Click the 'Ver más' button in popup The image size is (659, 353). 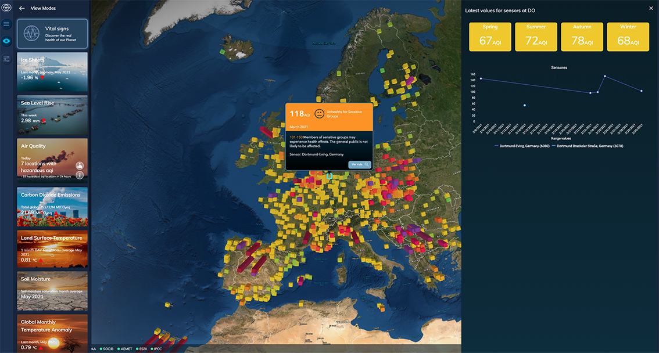click(x=359, y=164)
